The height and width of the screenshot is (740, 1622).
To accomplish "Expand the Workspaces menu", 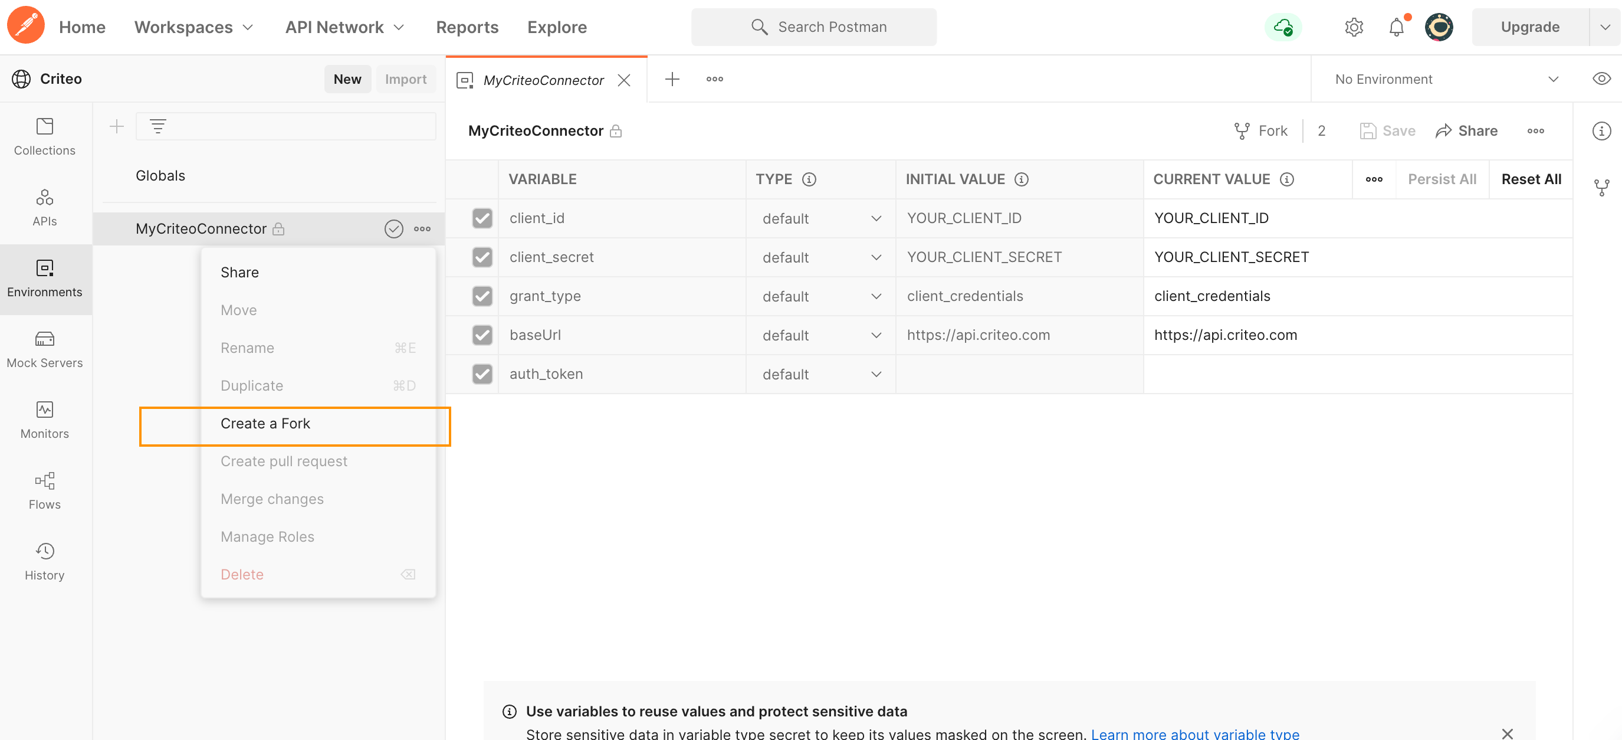I will click(x=193, y=27).
